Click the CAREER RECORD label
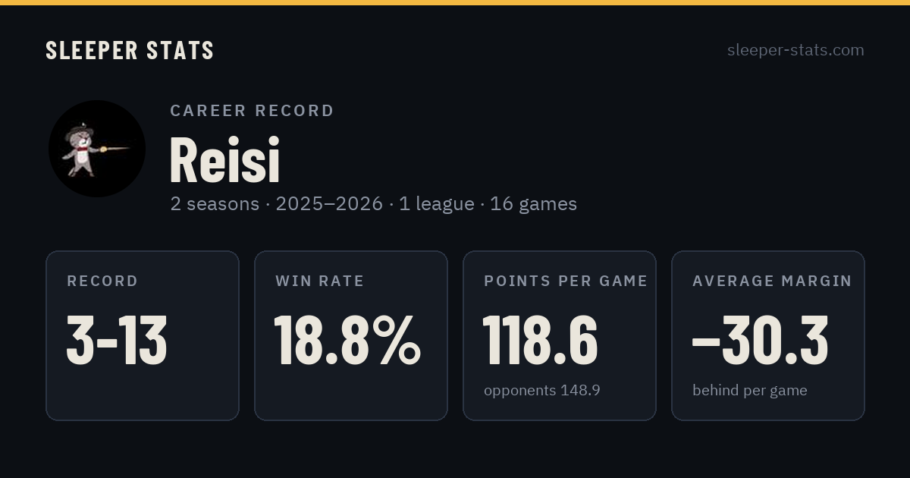The image size is (910, 478). 253,111
